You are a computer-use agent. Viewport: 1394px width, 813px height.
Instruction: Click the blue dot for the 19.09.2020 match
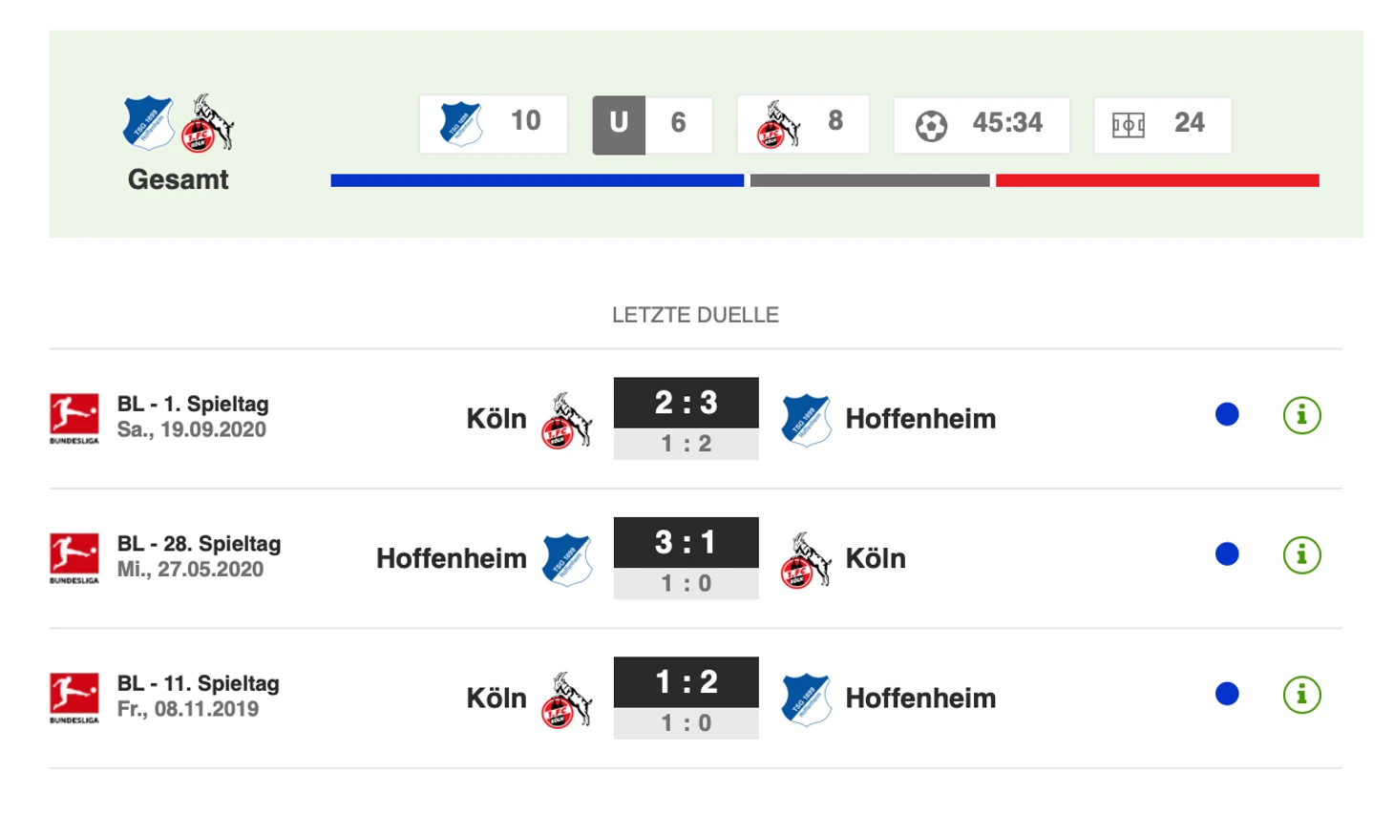pos(1227,414)
